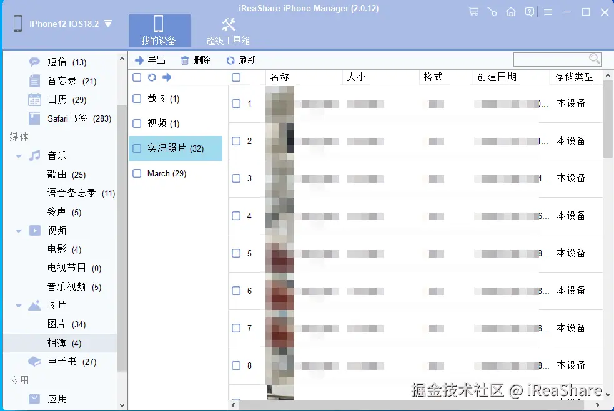Open the hamburger menu in title bar
614x411 pixels.
click(x=548, y=11)
